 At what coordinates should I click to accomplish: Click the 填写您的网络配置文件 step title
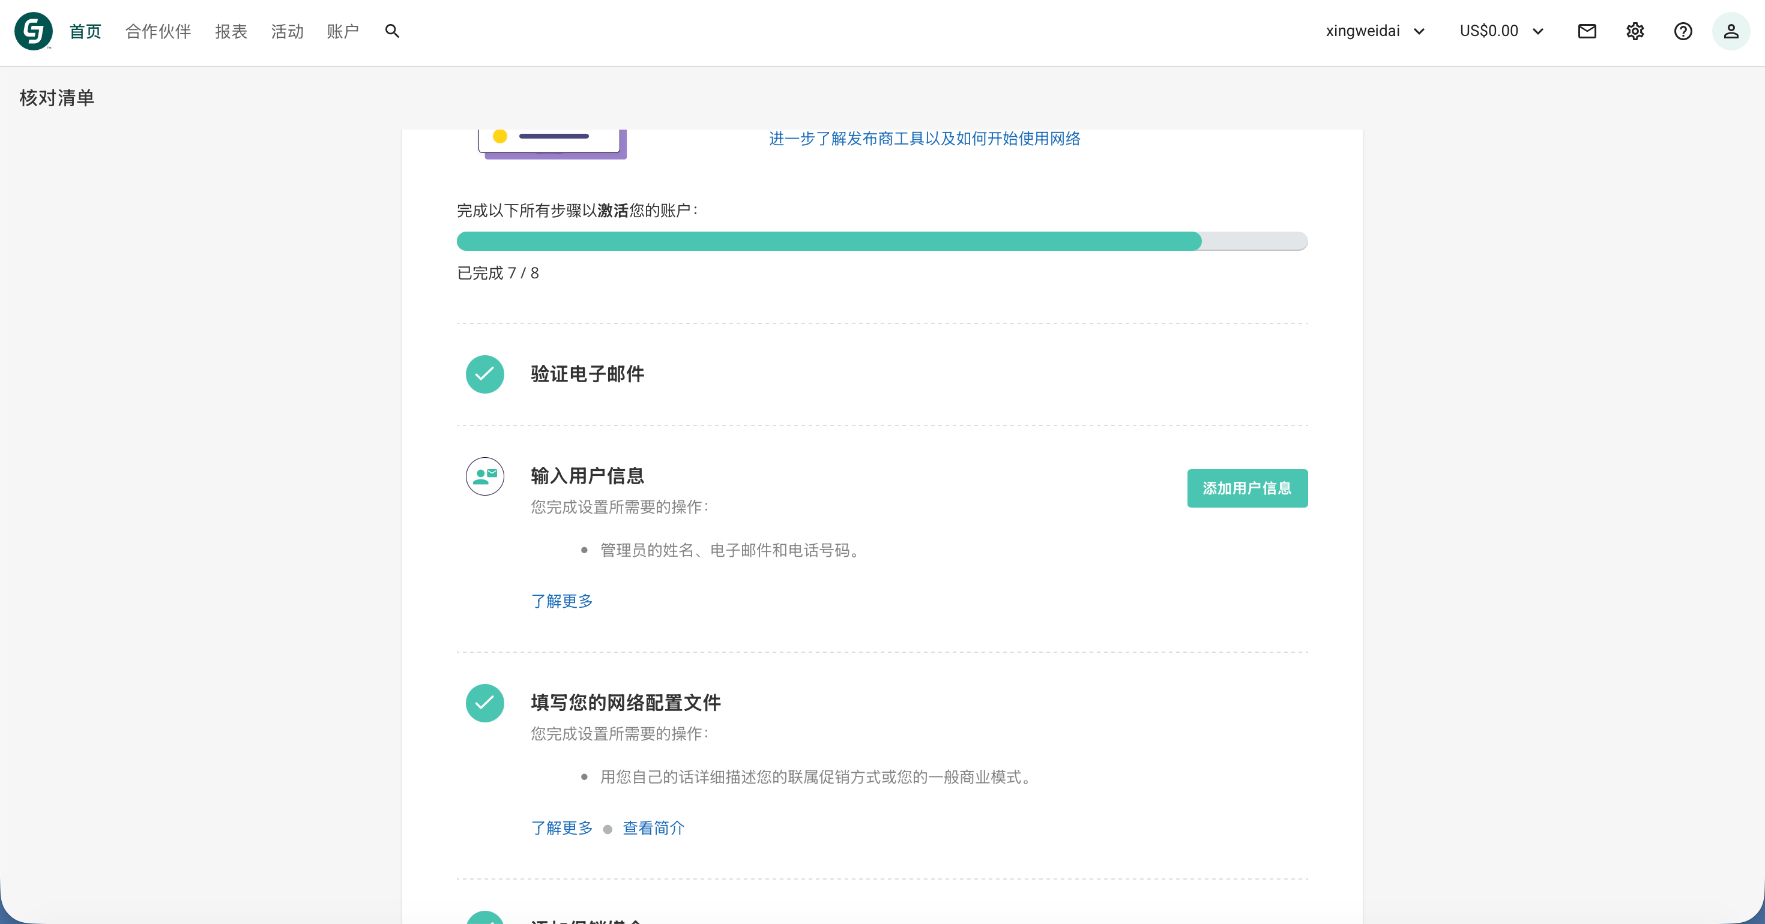click(x=626, y=703)
